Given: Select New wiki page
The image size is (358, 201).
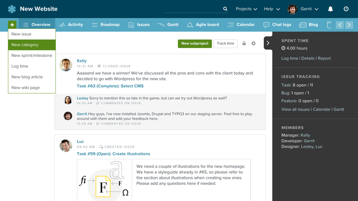Looking at the screenshot, I should coord(32,87).
